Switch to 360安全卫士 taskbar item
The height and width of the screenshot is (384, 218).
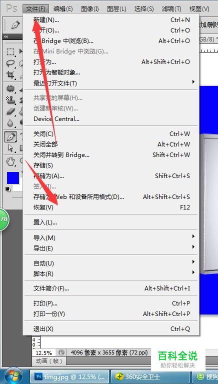150,376
